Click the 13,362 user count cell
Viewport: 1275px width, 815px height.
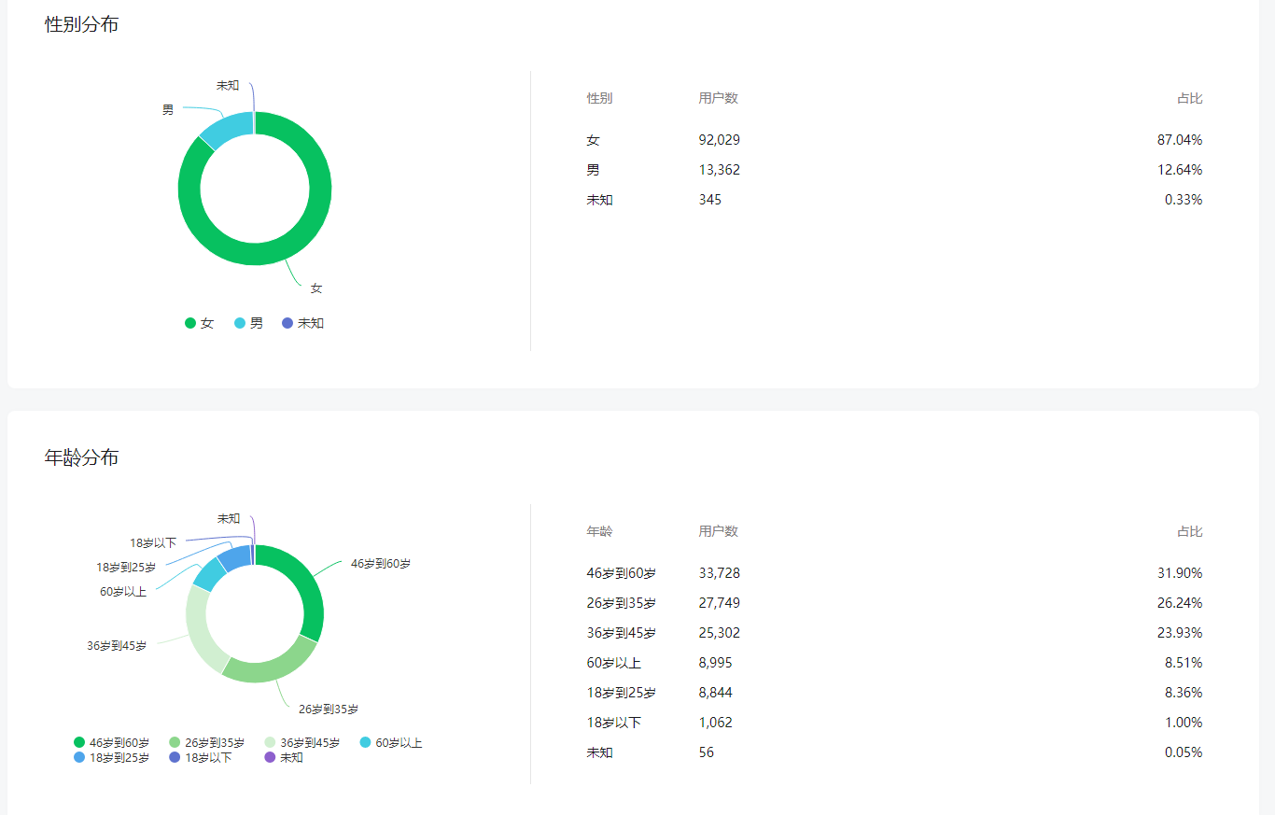pos(719,170)
